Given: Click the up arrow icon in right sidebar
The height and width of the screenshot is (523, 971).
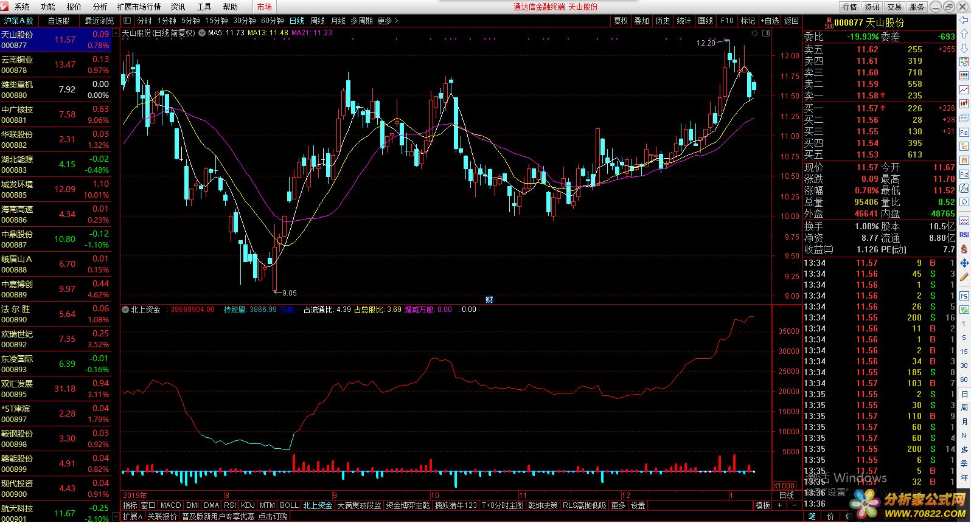Looking at the screenshot, I should (x=964, y=35).
